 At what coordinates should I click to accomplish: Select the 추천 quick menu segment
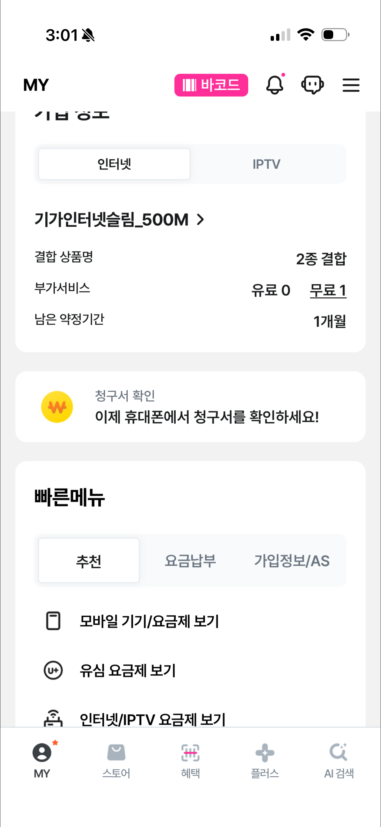89,560
